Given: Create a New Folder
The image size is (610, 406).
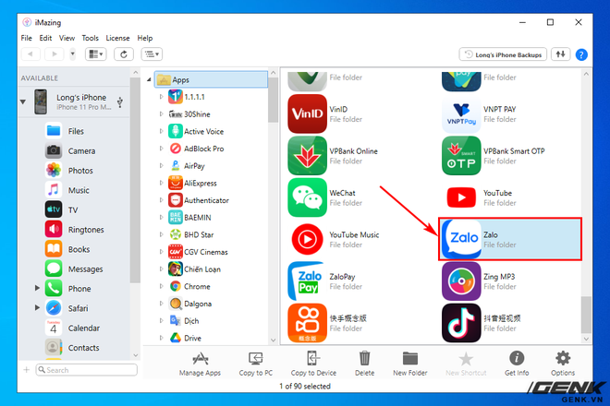Looking at the screenshot, I should pyautogui.click(x=410, y=364).
